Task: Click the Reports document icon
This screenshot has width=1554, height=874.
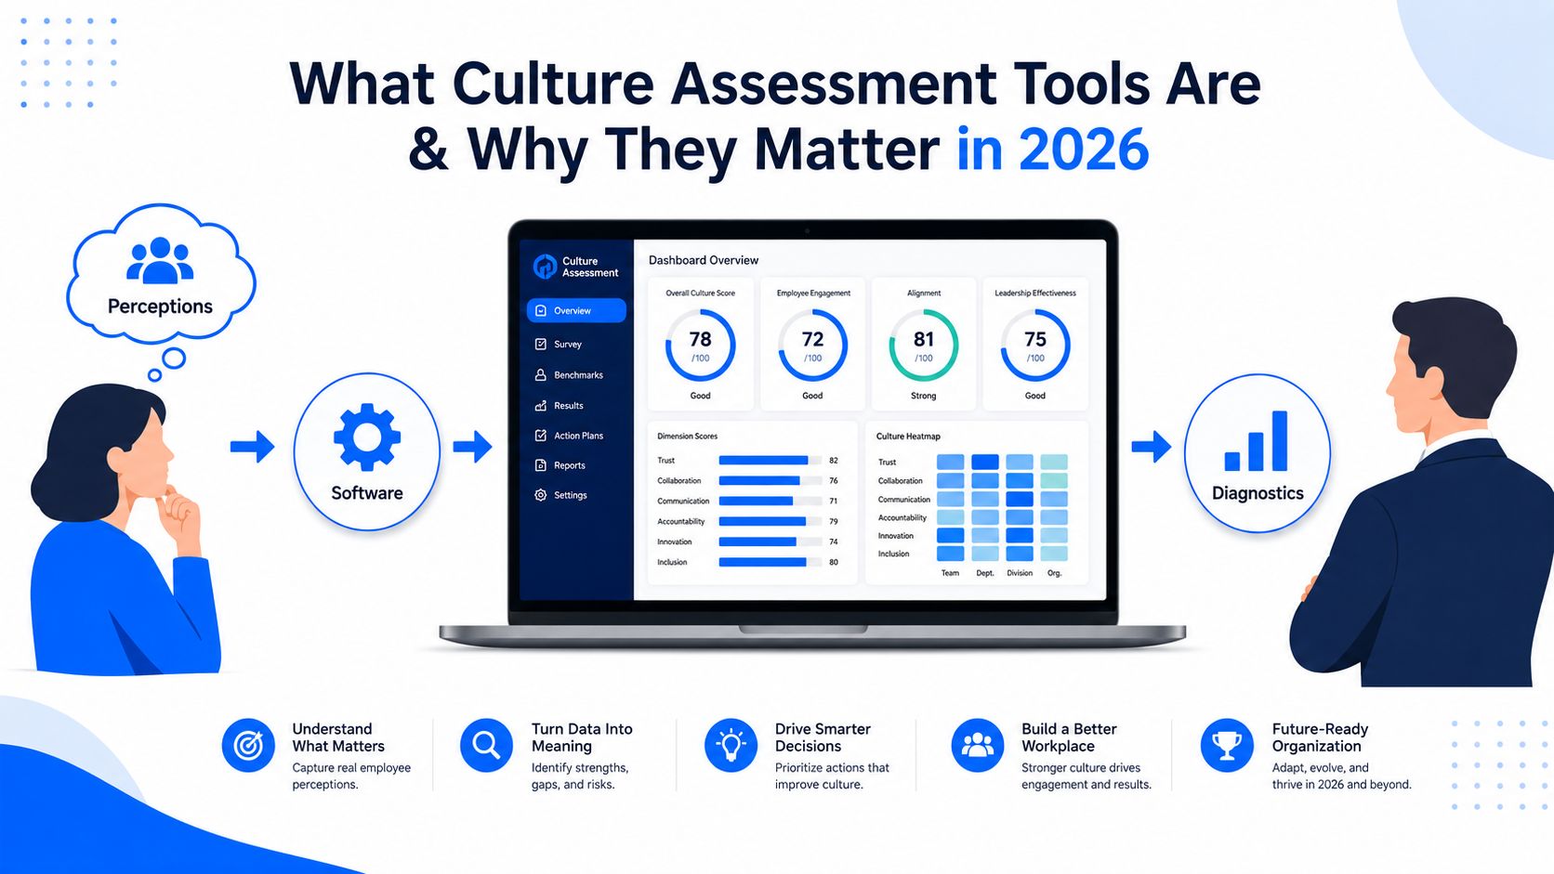Action: tap(541, 464)
